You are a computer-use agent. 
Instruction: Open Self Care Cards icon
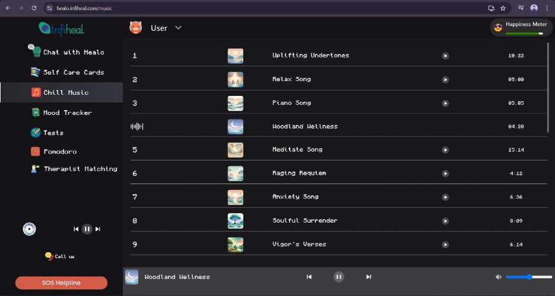36,72
